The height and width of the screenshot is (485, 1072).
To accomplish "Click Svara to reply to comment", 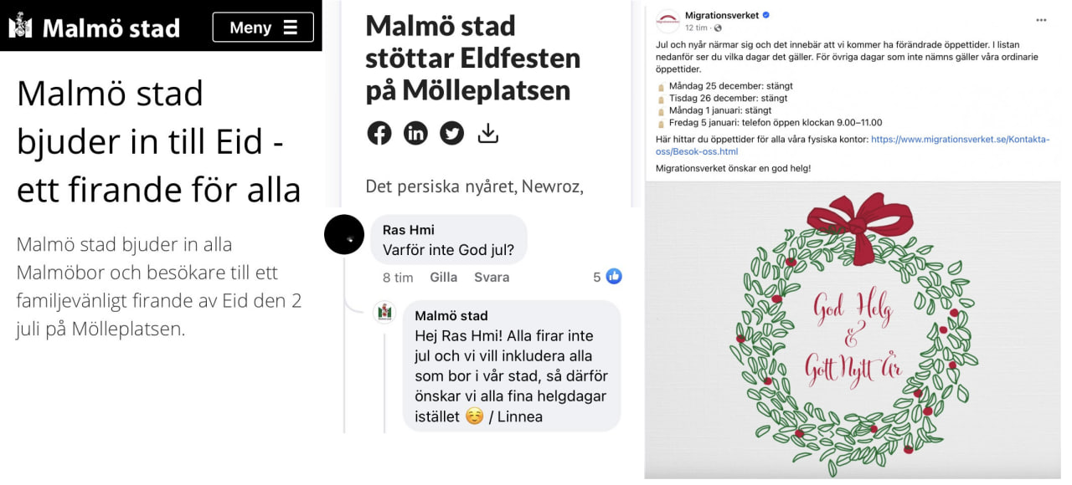I will 492,277.
